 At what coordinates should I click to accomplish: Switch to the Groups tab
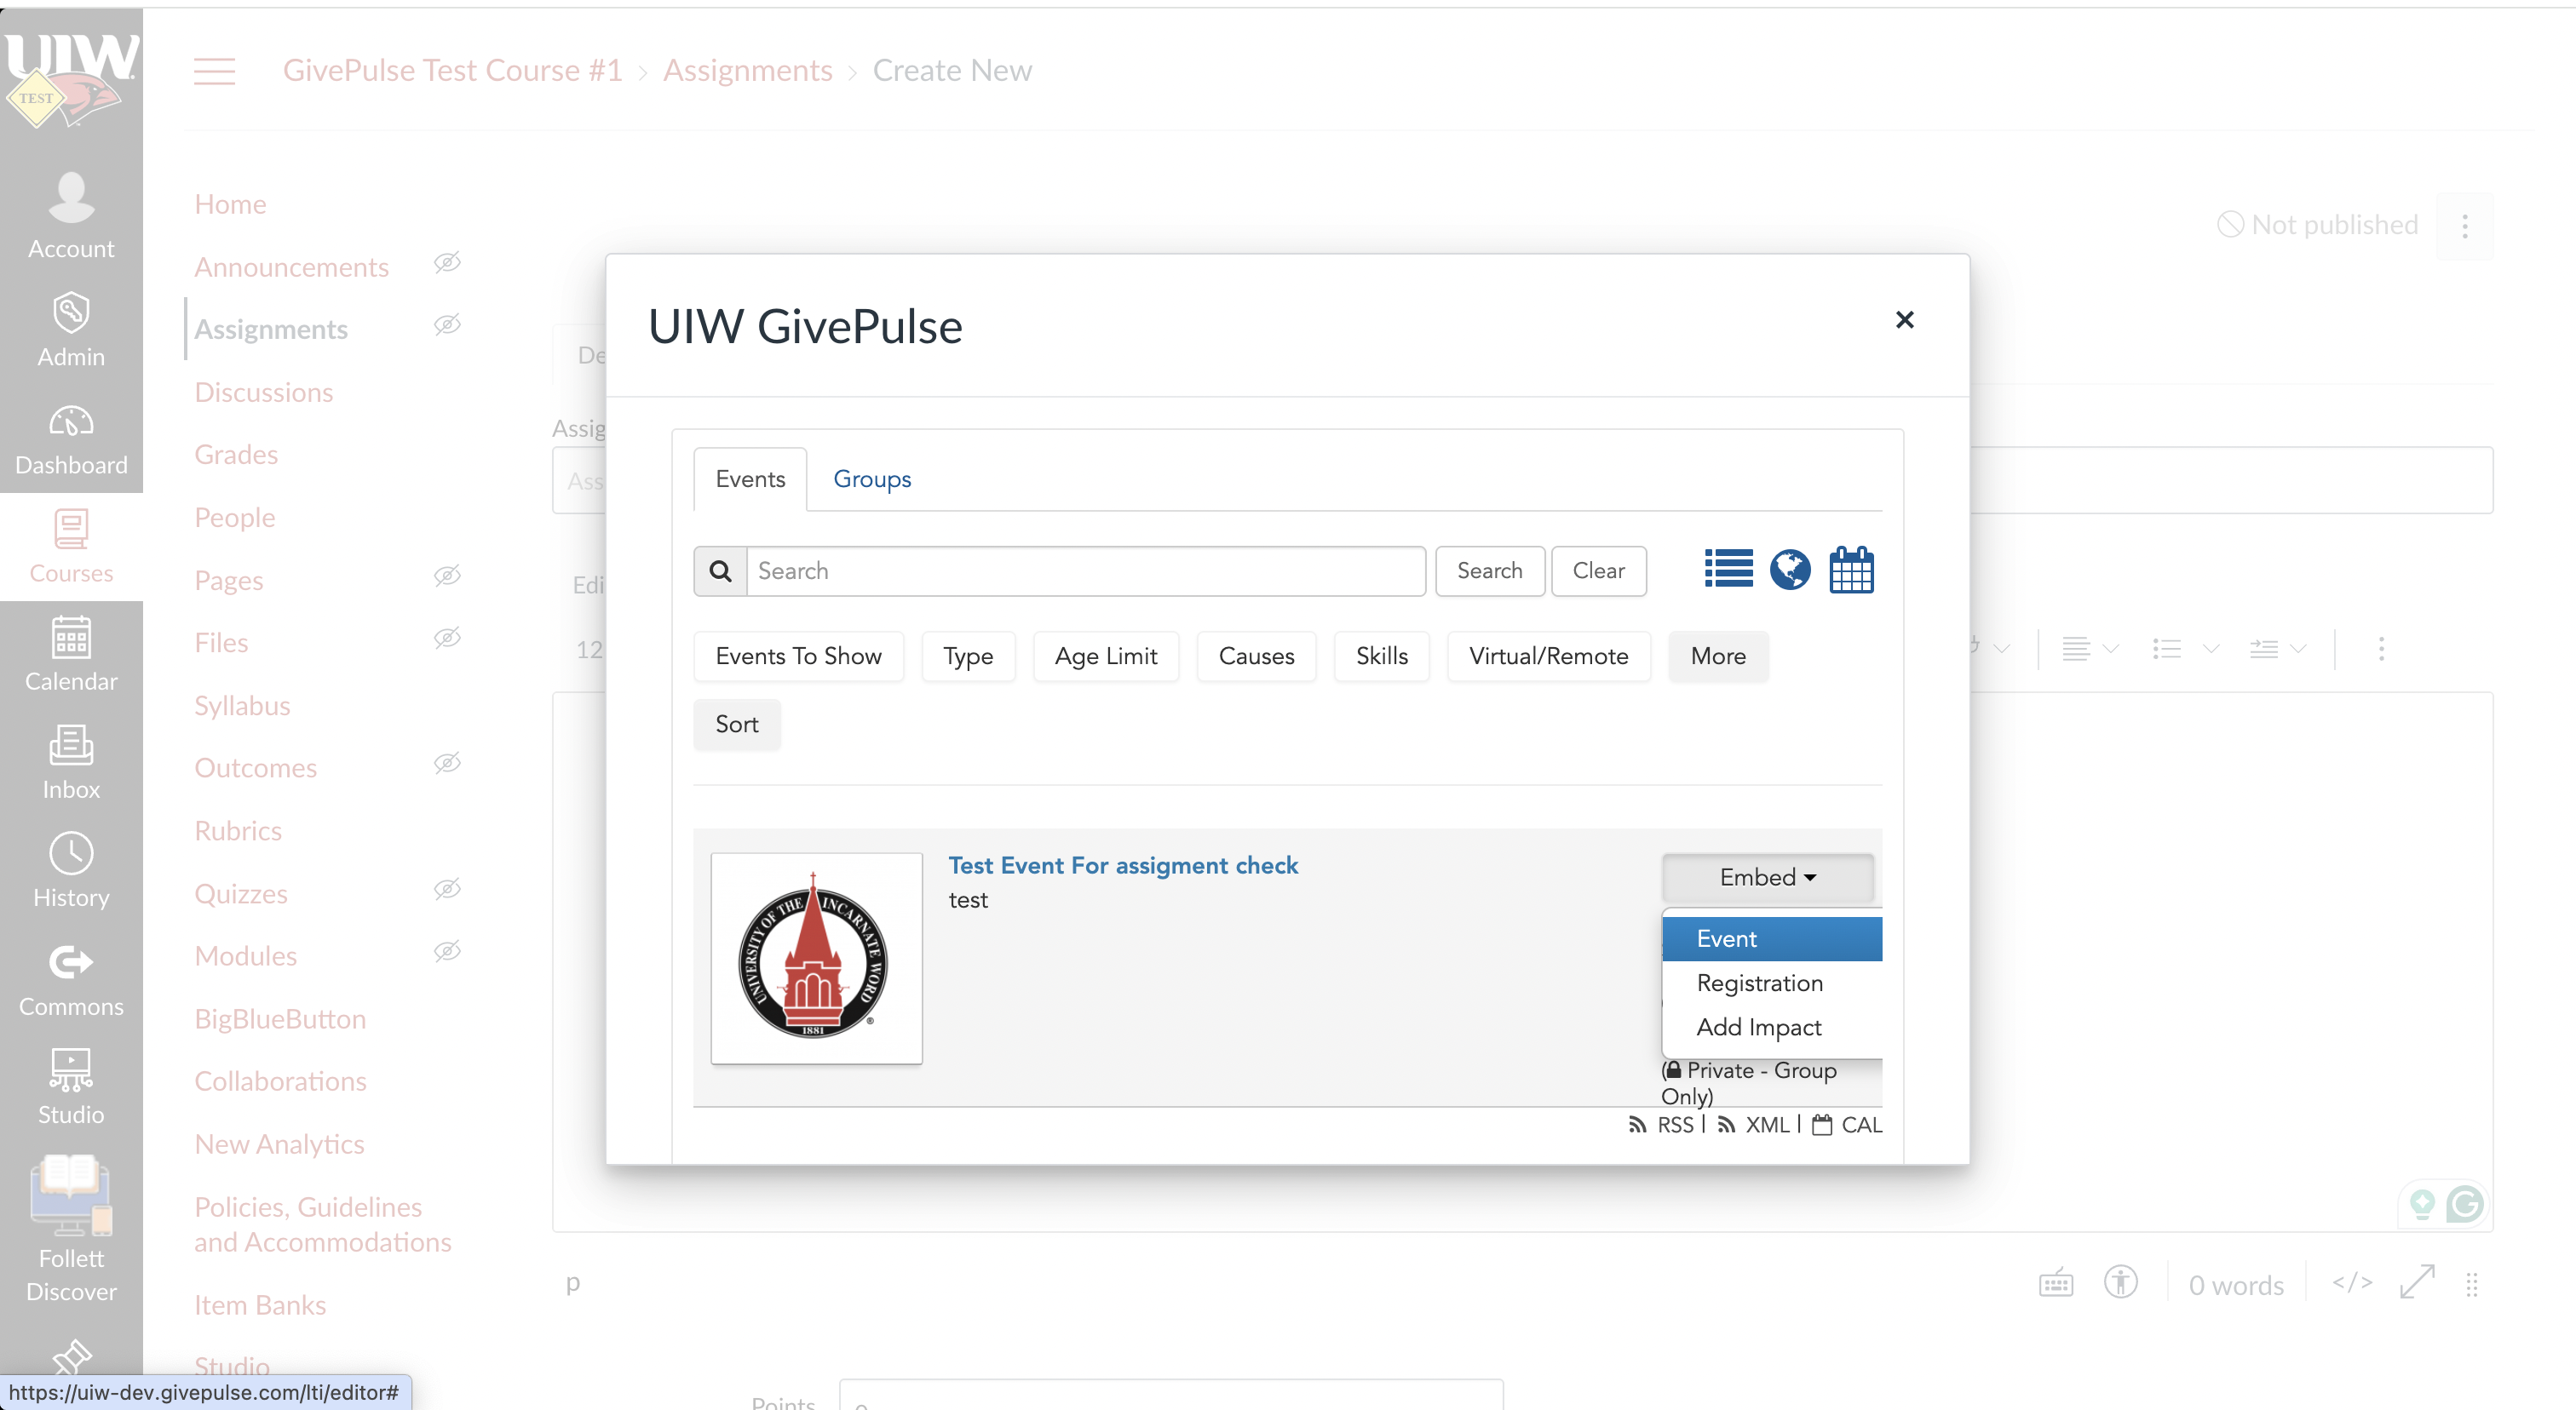coord(872,479)
